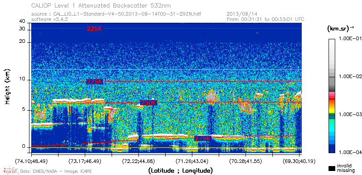Click the '275K' isotherm label
The height and width of the screenshot is (175, 362).
click(203, 138)
